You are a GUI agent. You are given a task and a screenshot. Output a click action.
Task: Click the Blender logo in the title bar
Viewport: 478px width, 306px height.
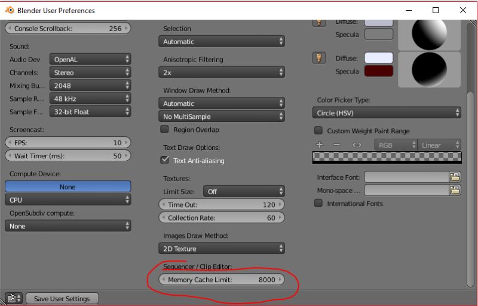(10, 10)
